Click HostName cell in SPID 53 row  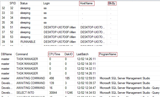tap(93, 37)
